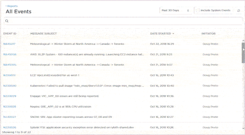
Task: Sort by Message Subject column header
Action: (x=43, y=33)
